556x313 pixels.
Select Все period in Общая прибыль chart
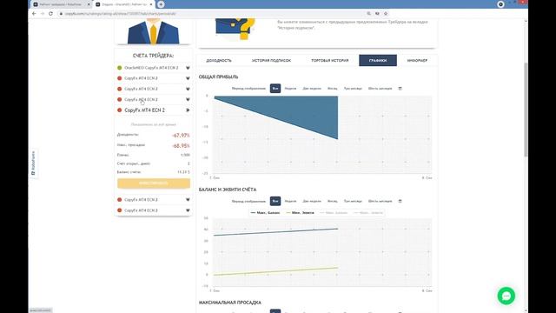pyautogui.click(x=275, y=89)
